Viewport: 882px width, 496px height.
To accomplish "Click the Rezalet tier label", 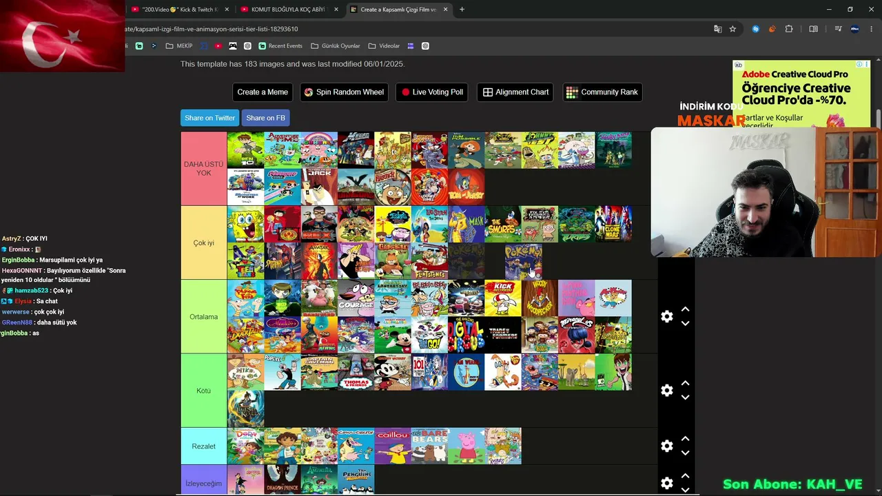I will pyautogui.click(x=204, y=446).
